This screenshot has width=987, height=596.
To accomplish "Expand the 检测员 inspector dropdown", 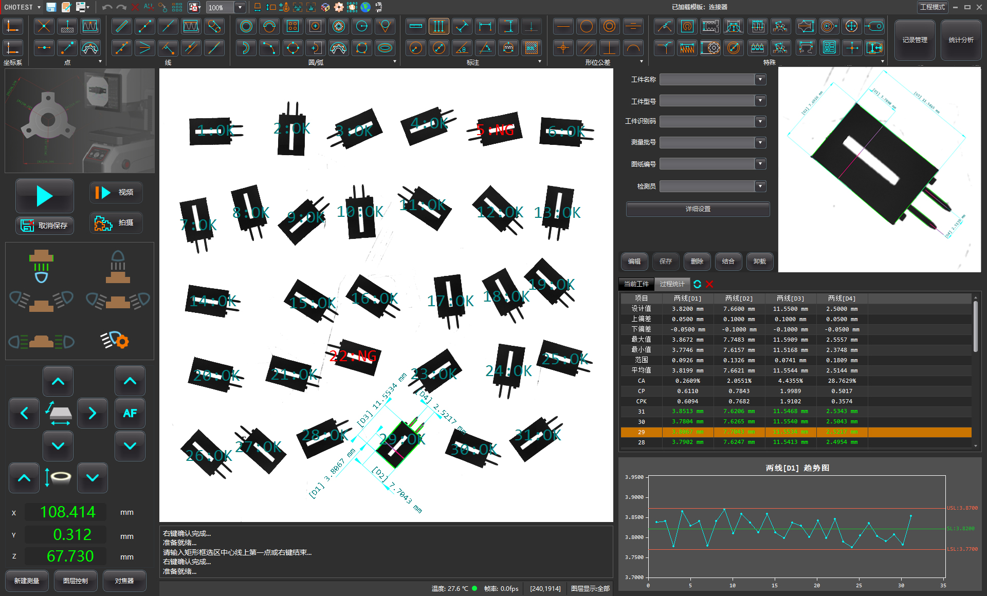I will [760, 187].
